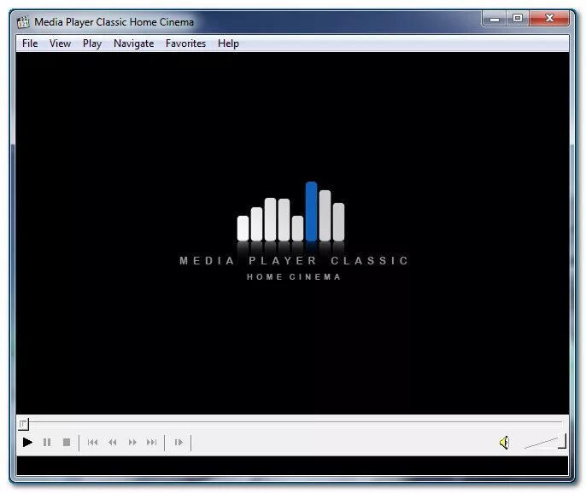Image resolution: width=586 pixels, height=493 pixels.
Task: Open the View menu
Action: 60,43
